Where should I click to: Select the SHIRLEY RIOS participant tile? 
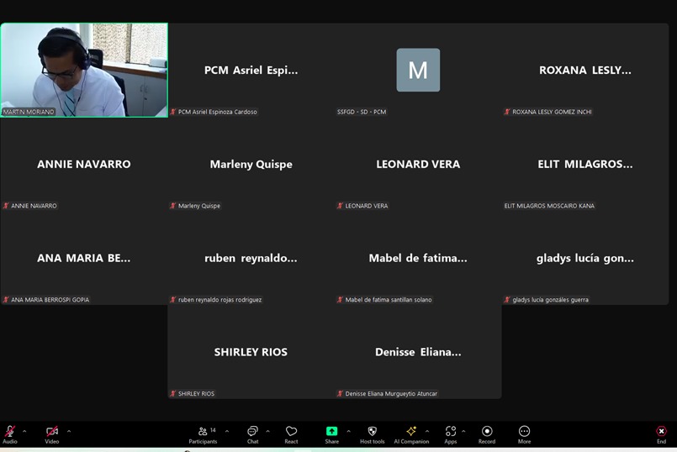point(251,352)
